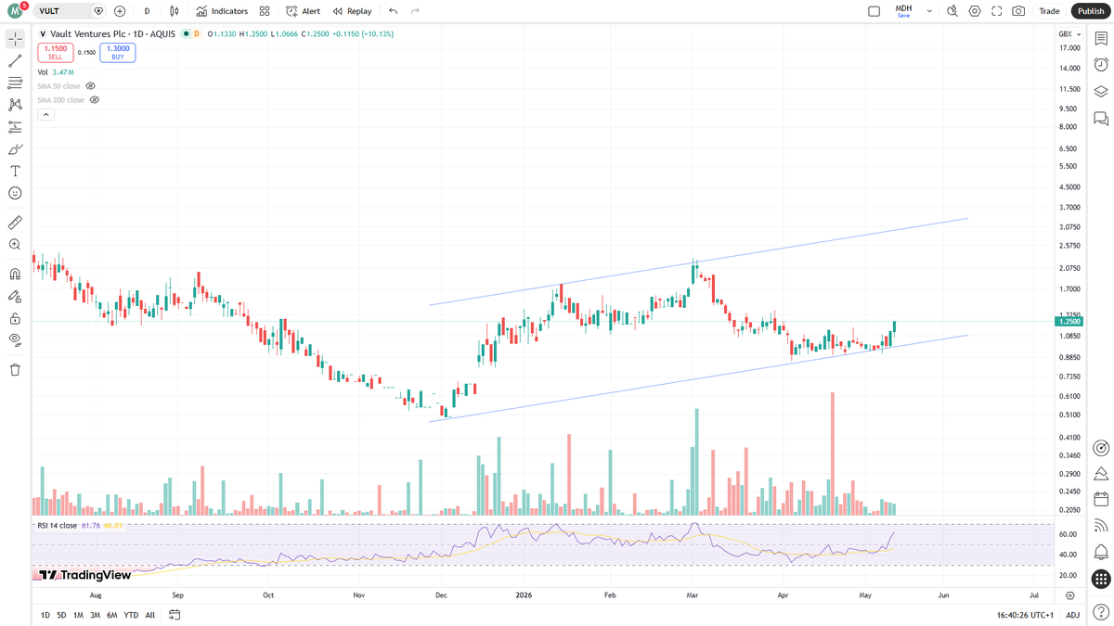Open the object tree layers panel

coord(1101,92)
